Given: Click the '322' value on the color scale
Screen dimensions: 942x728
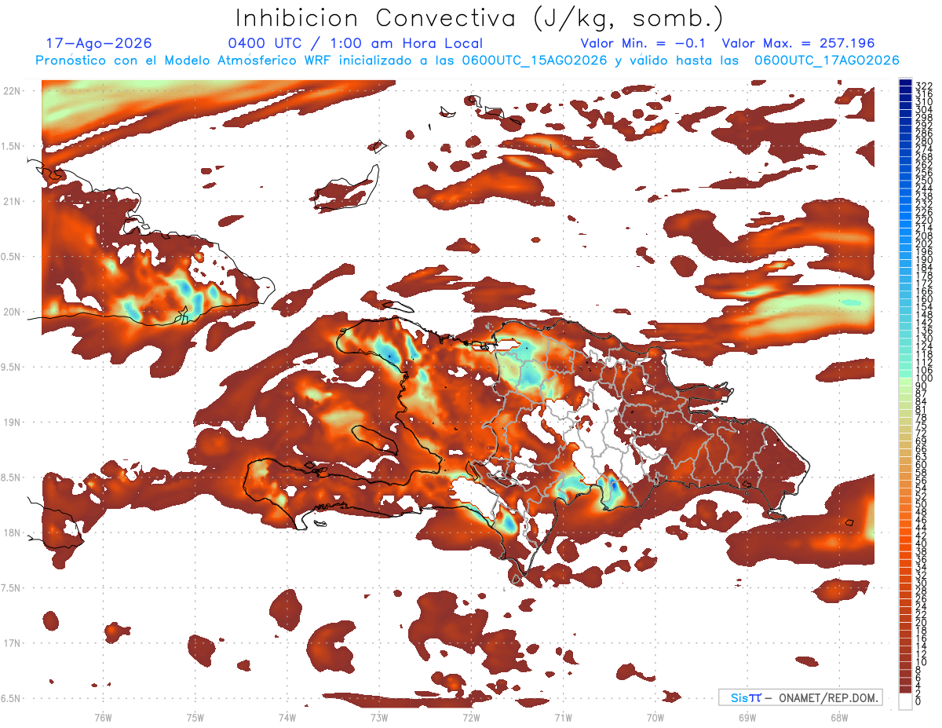Looking at the screenshot, I should (924, 85).
